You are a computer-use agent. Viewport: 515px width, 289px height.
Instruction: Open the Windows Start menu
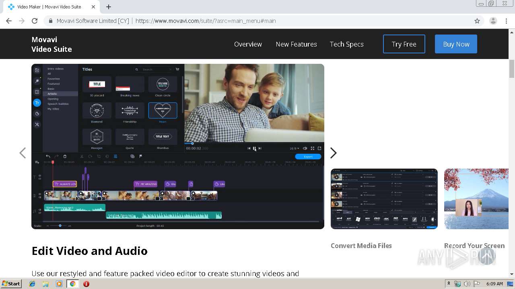pyautogui.click(x=11, y=283)
